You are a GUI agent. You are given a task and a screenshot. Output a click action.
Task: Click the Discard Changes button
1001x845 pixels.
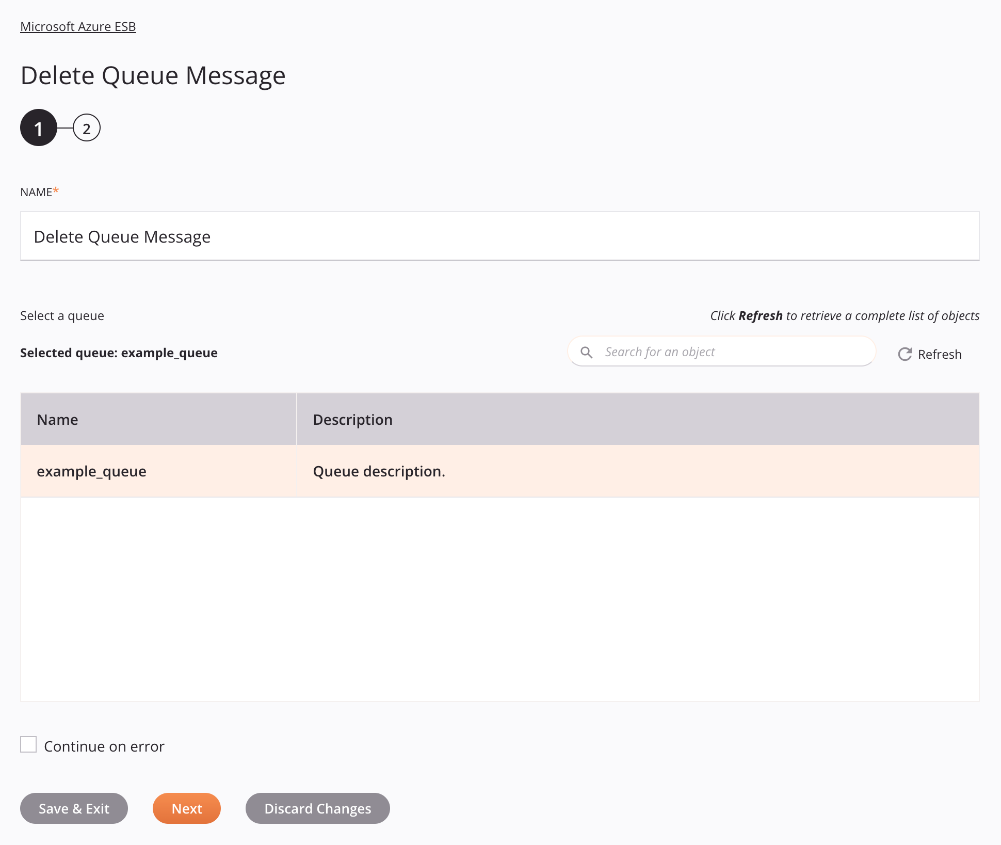[317, 808]
